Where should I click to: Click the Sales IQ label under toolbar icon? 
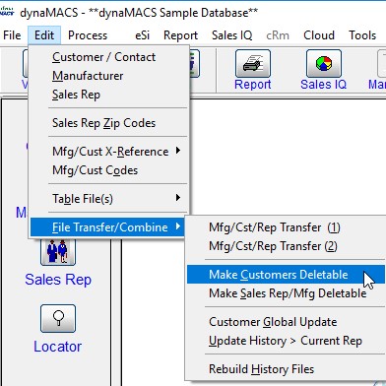[x=324, y=85]
